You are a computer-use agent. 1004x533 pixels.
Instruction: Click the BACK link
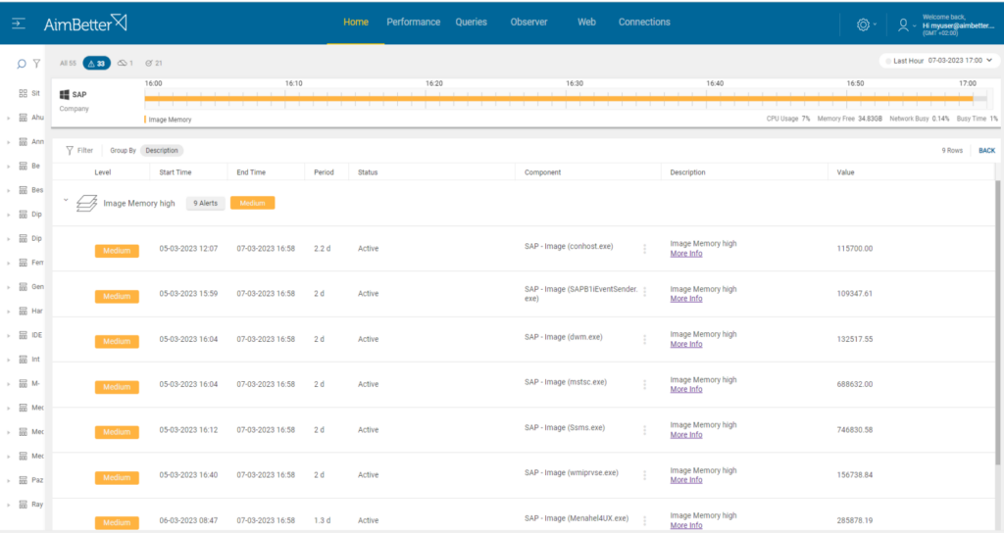coord(986,150)
